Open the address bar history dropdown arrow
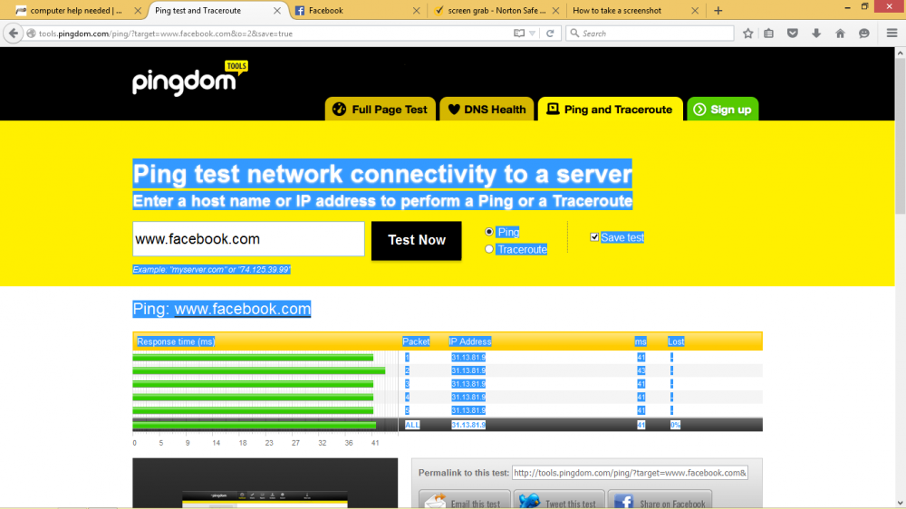 coord(532,34)
